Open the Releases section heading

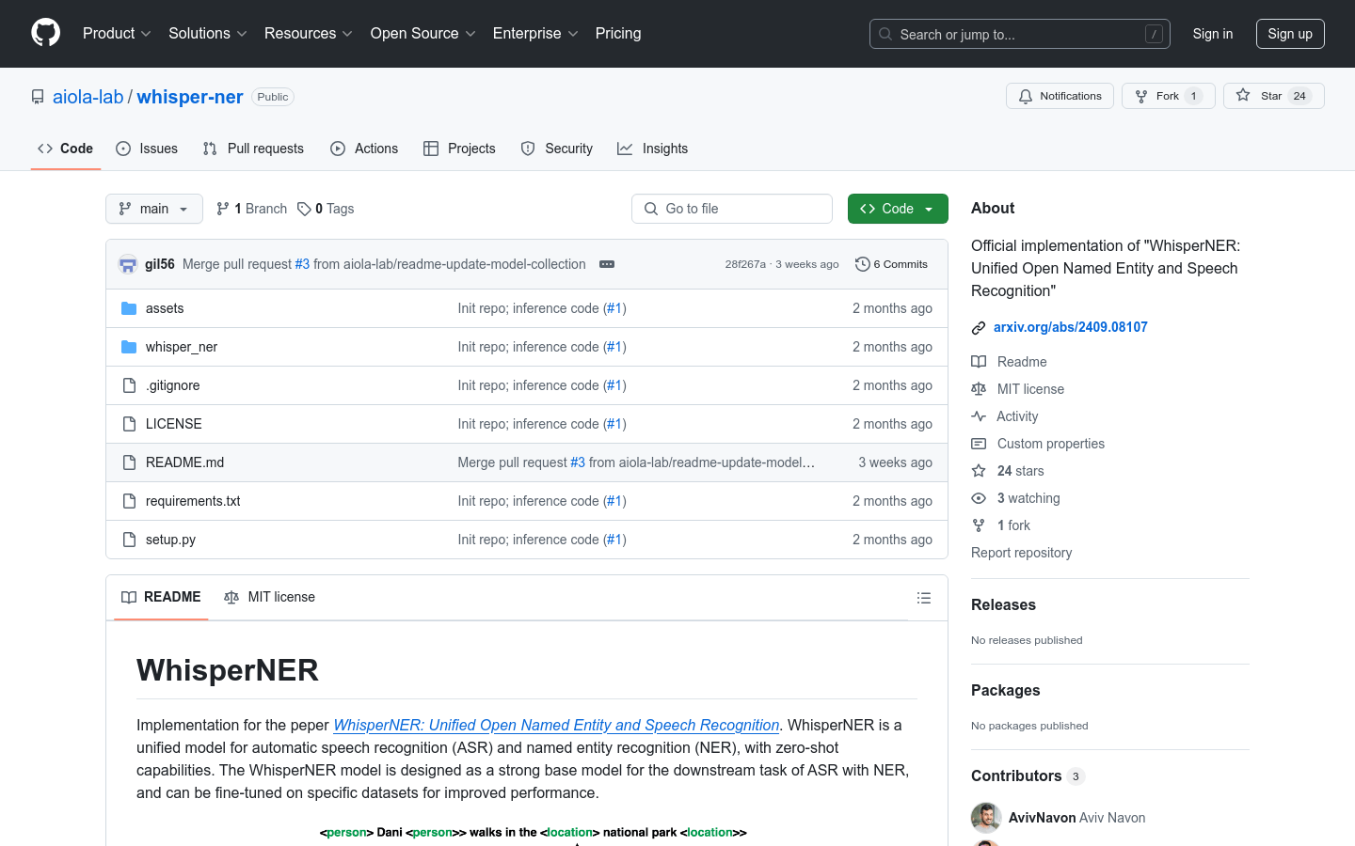[x=1003, y=604]
